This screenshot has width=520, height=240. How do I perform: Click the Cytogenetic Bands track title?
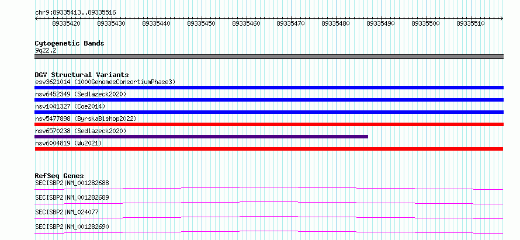[70, 43]
